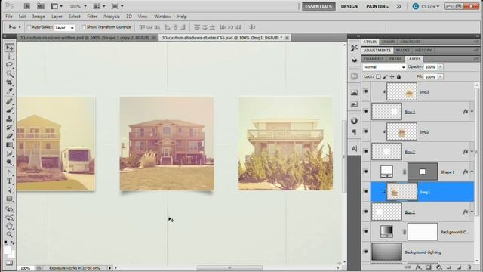This screenshot has width=483, height=272.
Task: Open the Info panel dock icon
Action: click(354, 121)
